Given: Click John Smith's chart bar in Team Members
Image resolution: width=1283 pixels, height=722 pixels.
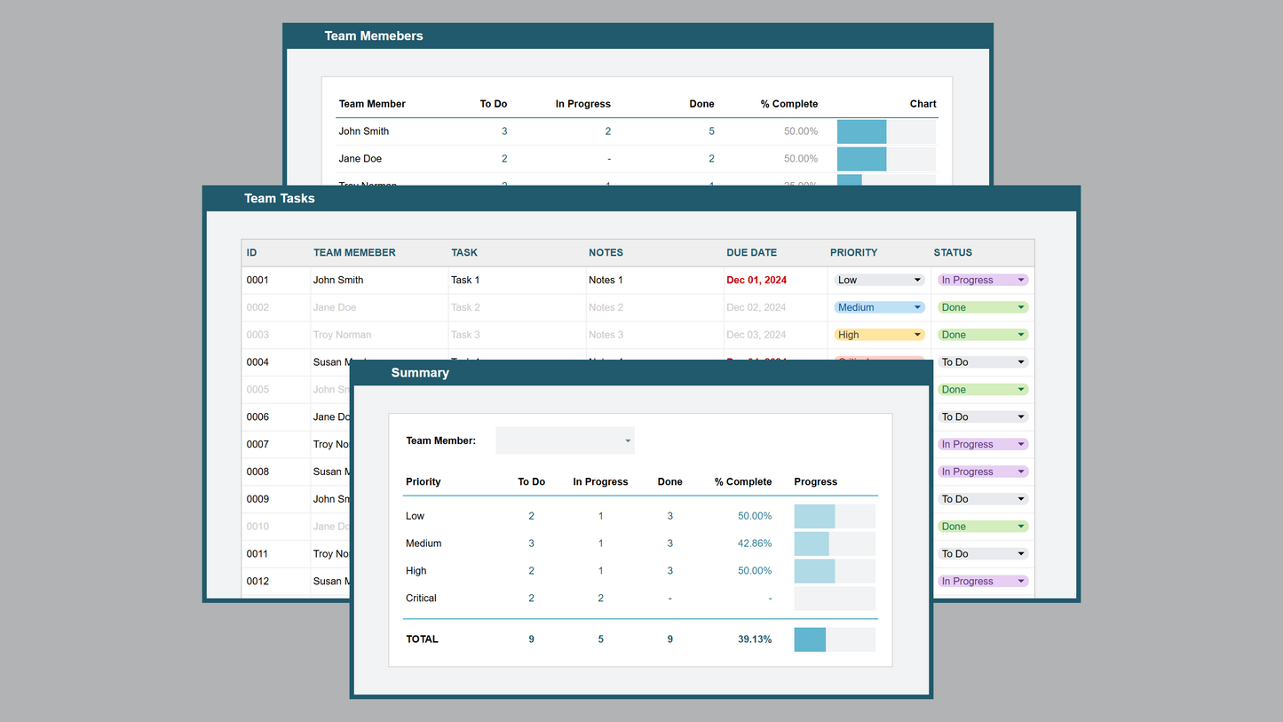Looking at the screenshot, I should 885,131.
